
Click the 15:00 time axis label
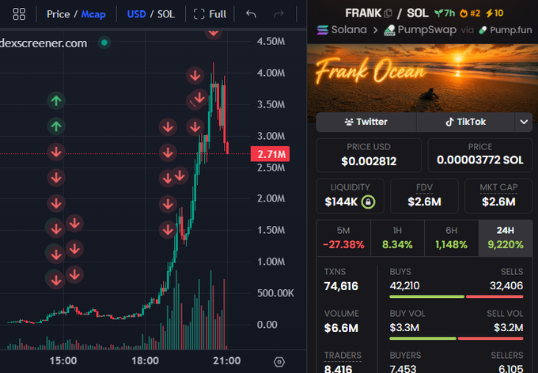point(63,360)
